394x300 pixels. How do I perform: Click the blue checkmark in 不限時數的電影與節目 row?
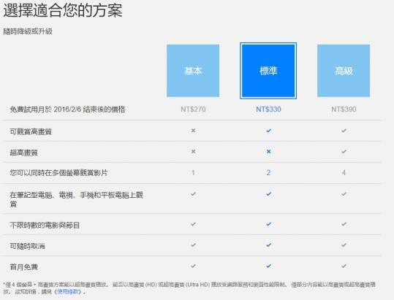(x=268, y=224)
